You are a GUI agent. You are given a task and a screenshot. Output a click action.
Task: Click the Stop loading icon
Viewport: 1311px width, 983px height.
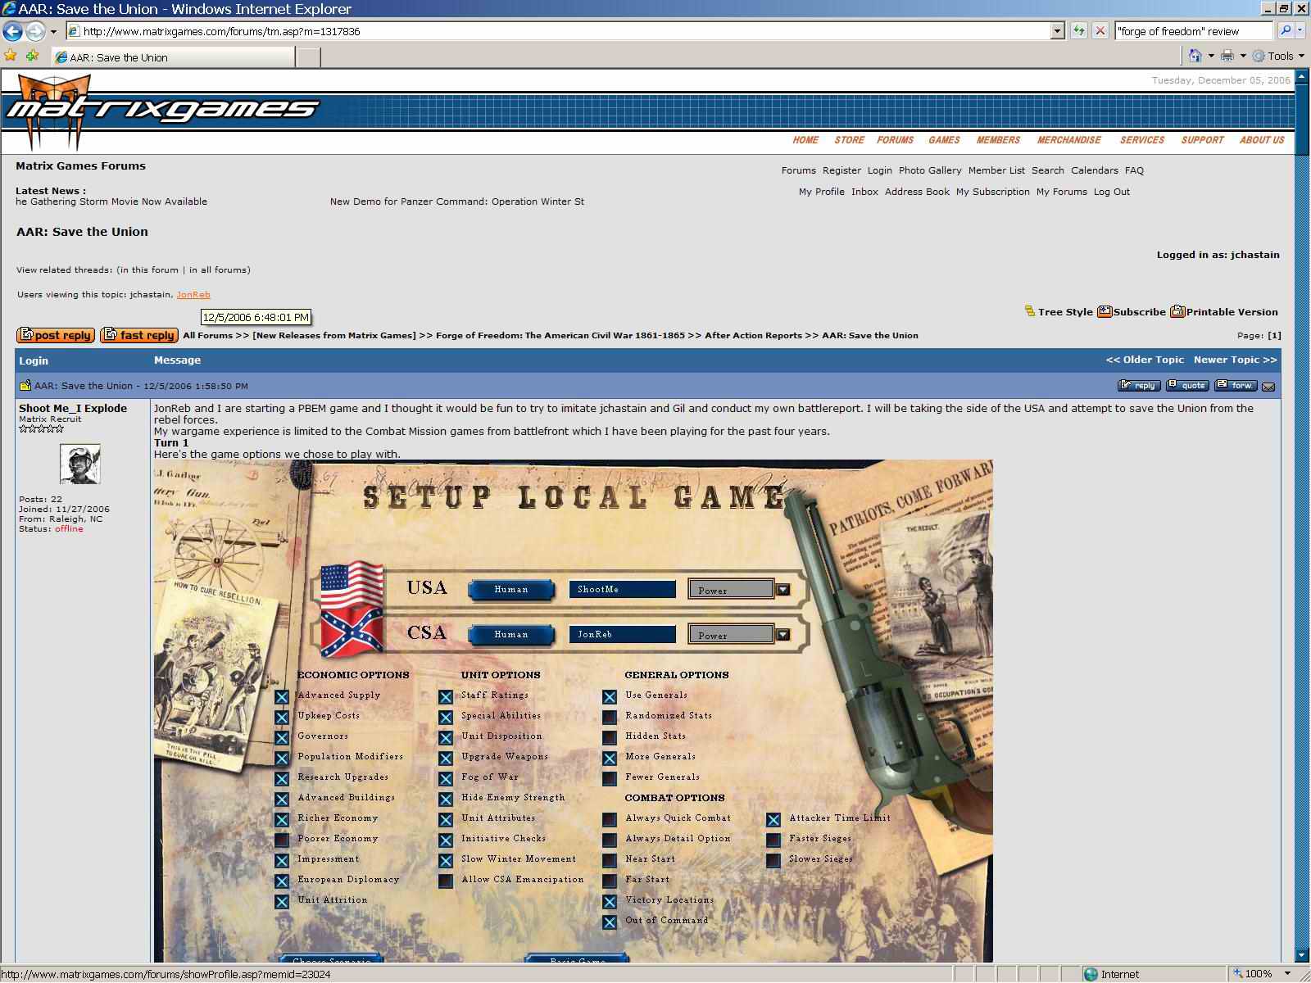(x=1100, y=31)
